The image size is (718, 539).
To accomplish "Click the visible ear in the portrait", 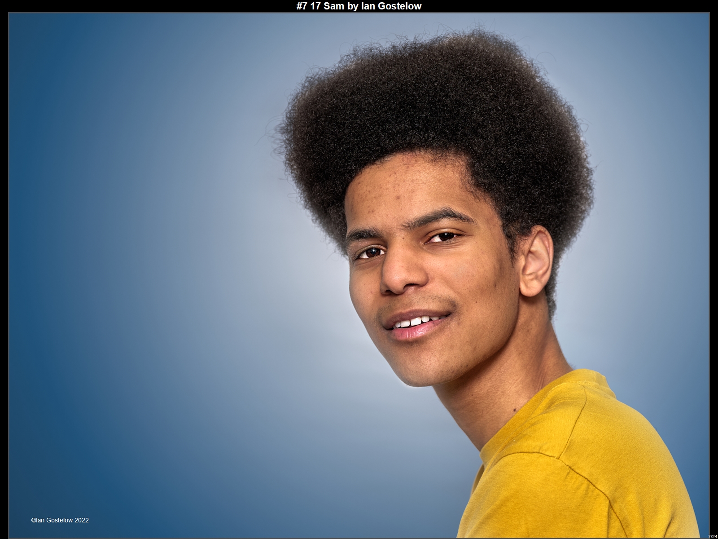I will (x=536, y=261).
